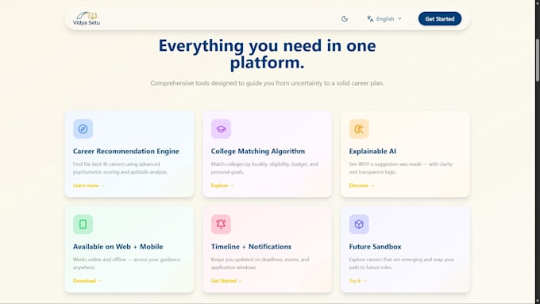Open the English language dropdown
The width and height of the screenshot is (540, 304).
click(384, 19)
